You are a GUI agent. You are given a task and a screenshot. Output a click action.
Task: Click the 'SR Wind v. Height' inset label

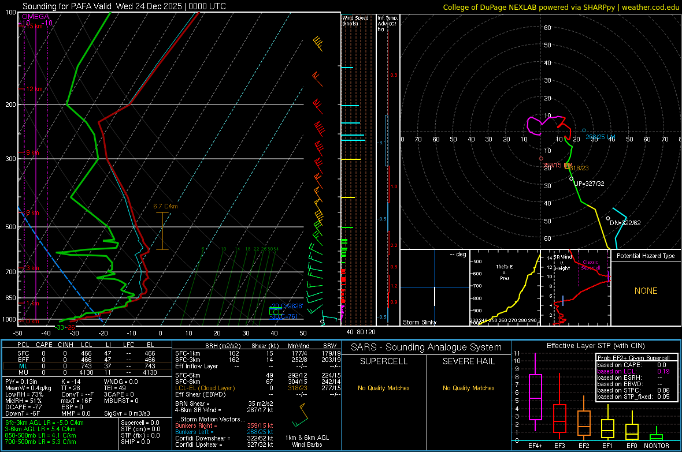(562, 263)
